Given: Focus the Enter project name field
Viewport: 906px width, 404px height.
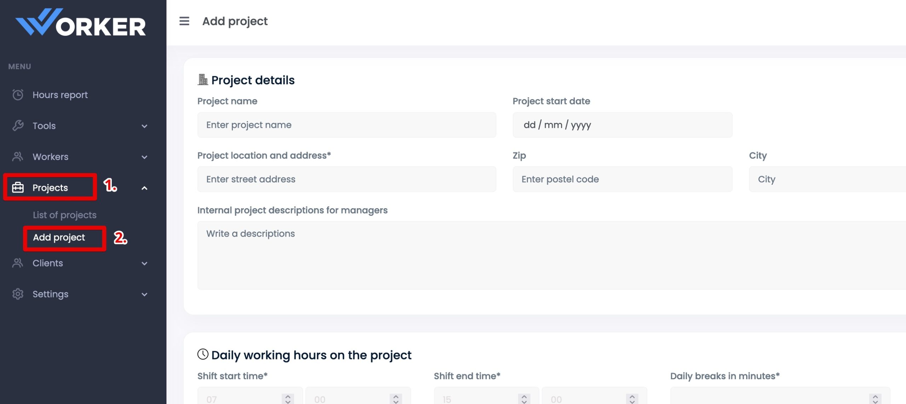Looking at the screenshot, I should [346, 125].
